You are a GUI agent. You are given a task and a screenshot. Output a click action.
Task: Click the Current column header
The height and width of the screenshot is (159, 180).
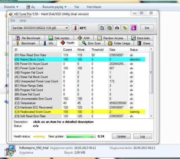pyautogui.click(x=69, y=50)
